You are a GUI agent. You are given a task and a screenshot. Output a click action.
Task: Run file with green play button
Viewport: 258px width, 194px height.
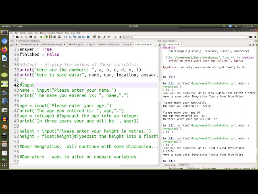pyautogui.click(x=42, y=37)
